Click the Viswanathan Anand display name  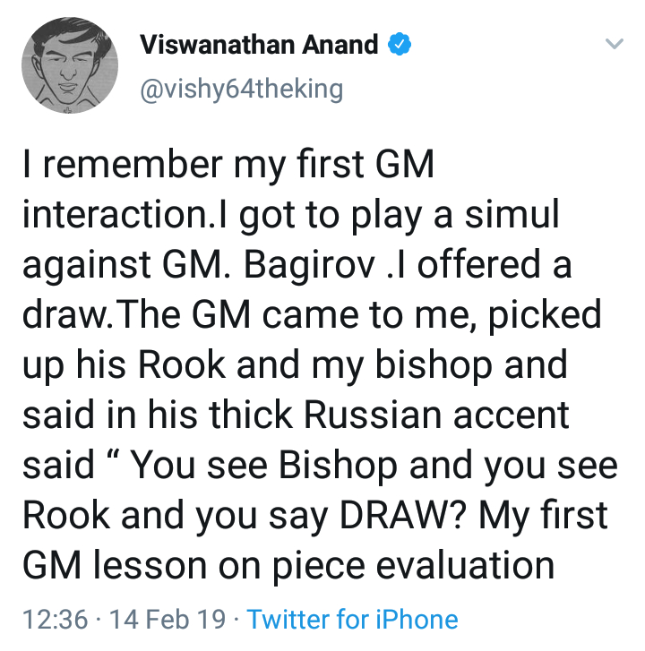259,45
